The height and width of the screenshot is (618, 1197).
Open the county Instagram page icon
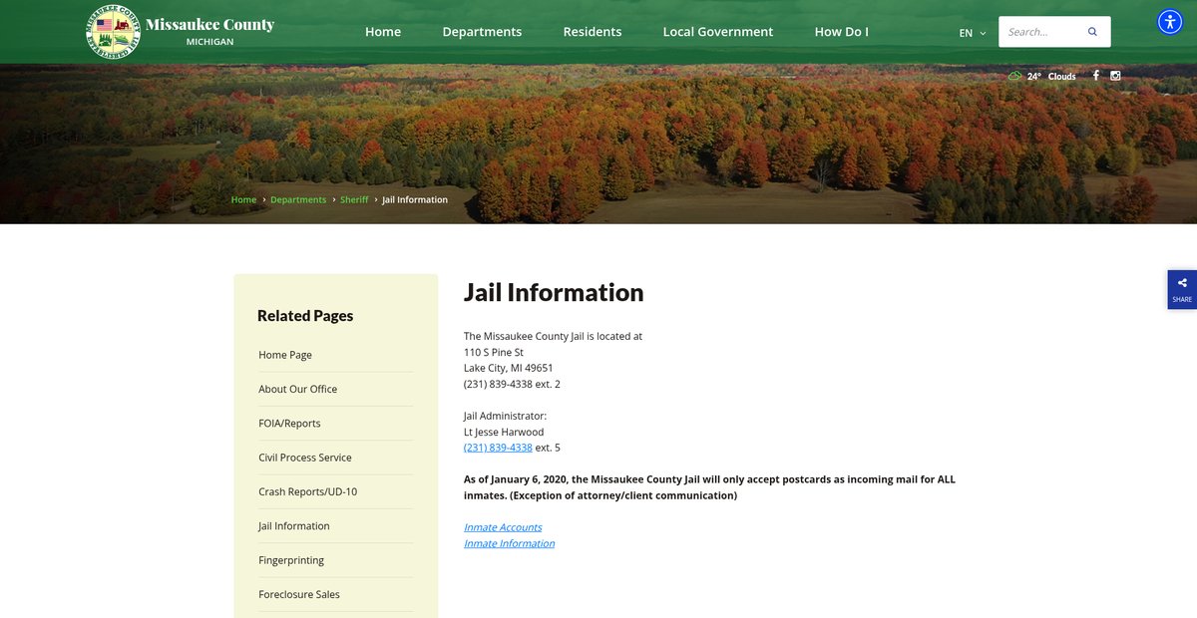pyautogui.click(x=1116, y=76)
